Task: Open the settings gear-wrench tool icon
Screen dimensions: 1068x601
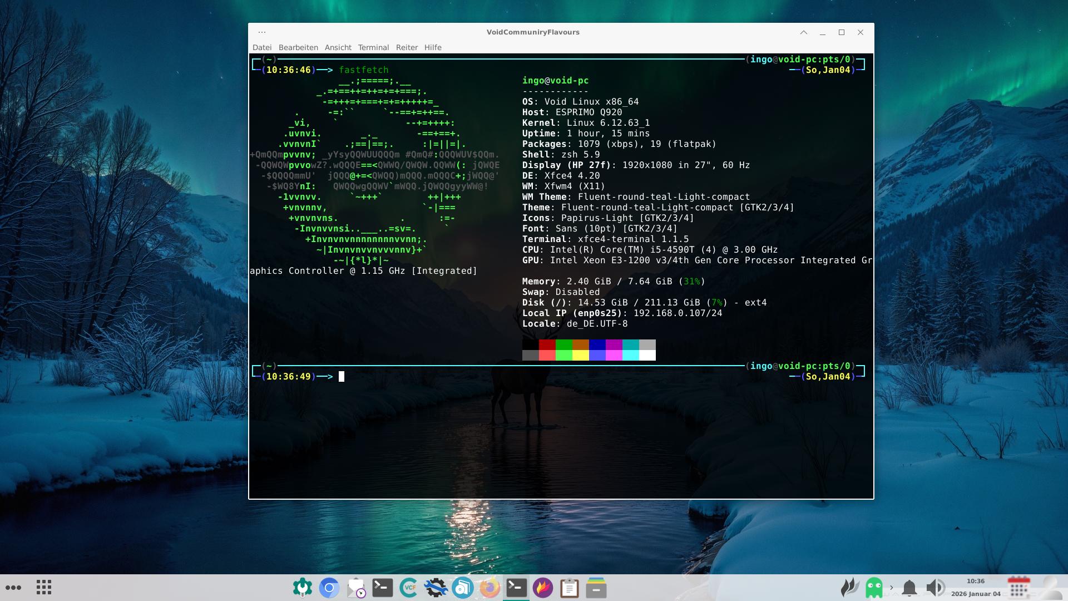Action: click(x=436, y=588)
